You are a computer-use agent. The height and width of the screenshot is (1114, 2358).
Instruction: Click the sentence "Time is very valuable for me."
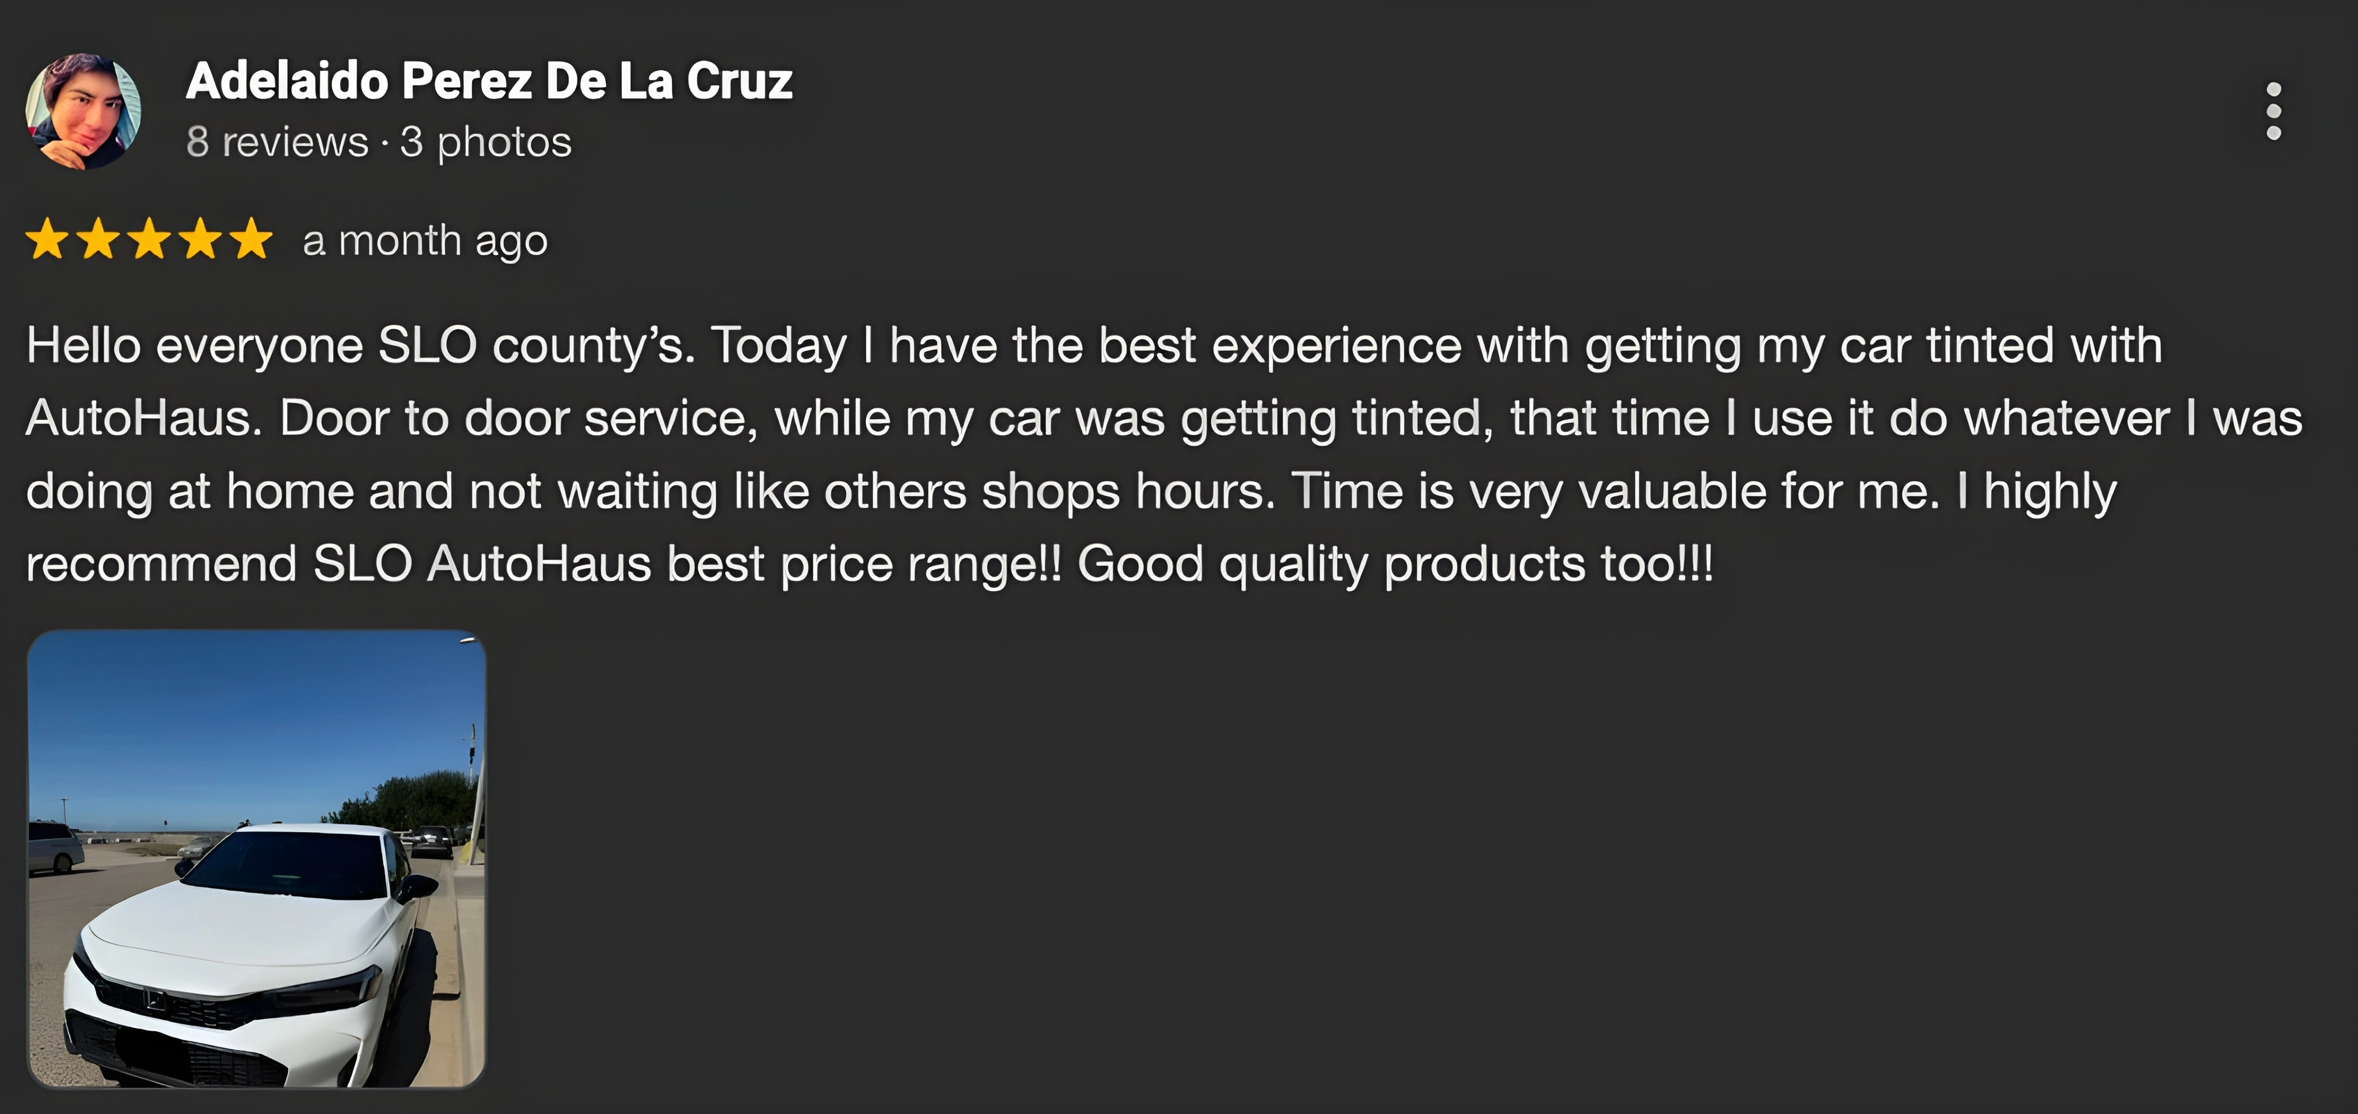pyautogui.click(x=1615, y=491)
